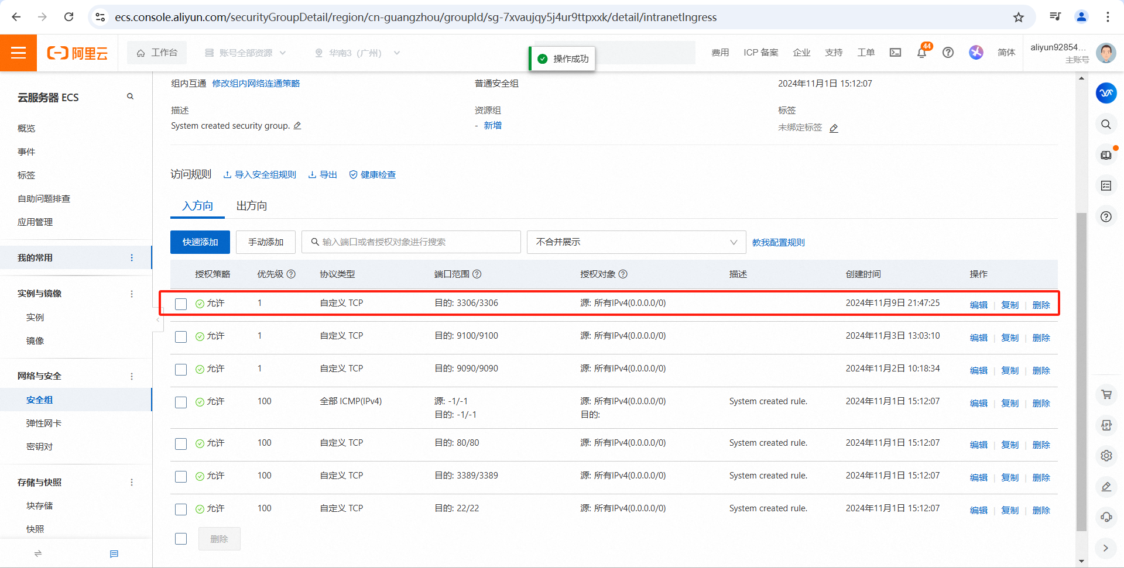Go to 概览 overview in sidebar
This screenshot has width=1124, height=568.
(26, 129)
